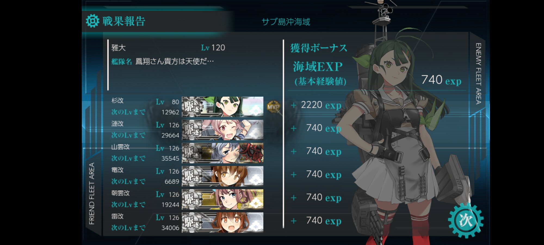Click the 駆逐 destroyer emblem on 杉改 banner
544x245 pixels.
(192, 107)
